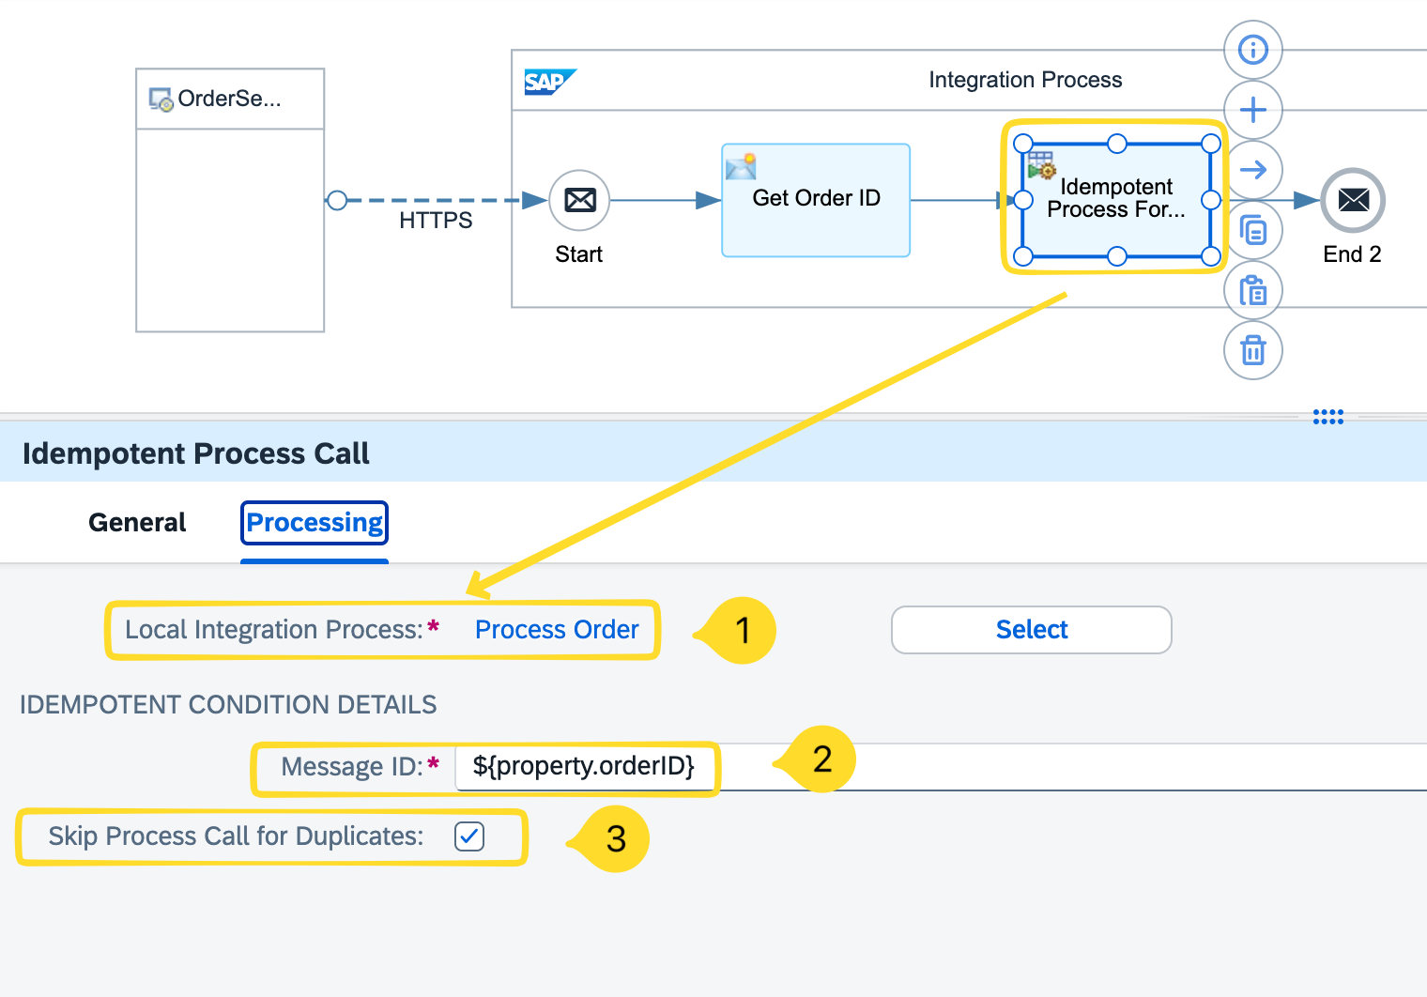Select the Start message event icon
The height and width of the screenshot is (997, 1427).
coord(578,200)
